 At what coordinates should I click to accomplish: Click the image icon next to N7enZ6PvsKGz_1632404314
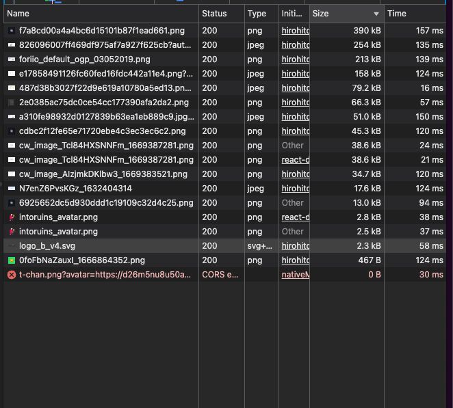pos(11,189)
